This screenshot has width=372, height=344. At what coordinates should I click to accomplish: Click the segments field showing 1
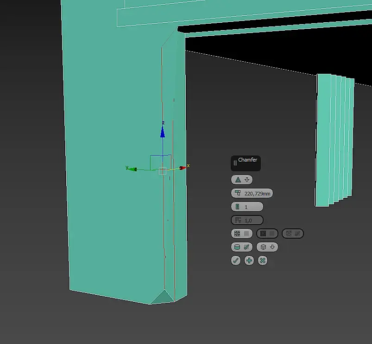(247, 207)
